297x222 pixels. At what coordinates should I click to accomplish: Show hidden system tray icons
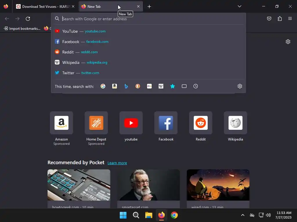click(x=243, y=215)
